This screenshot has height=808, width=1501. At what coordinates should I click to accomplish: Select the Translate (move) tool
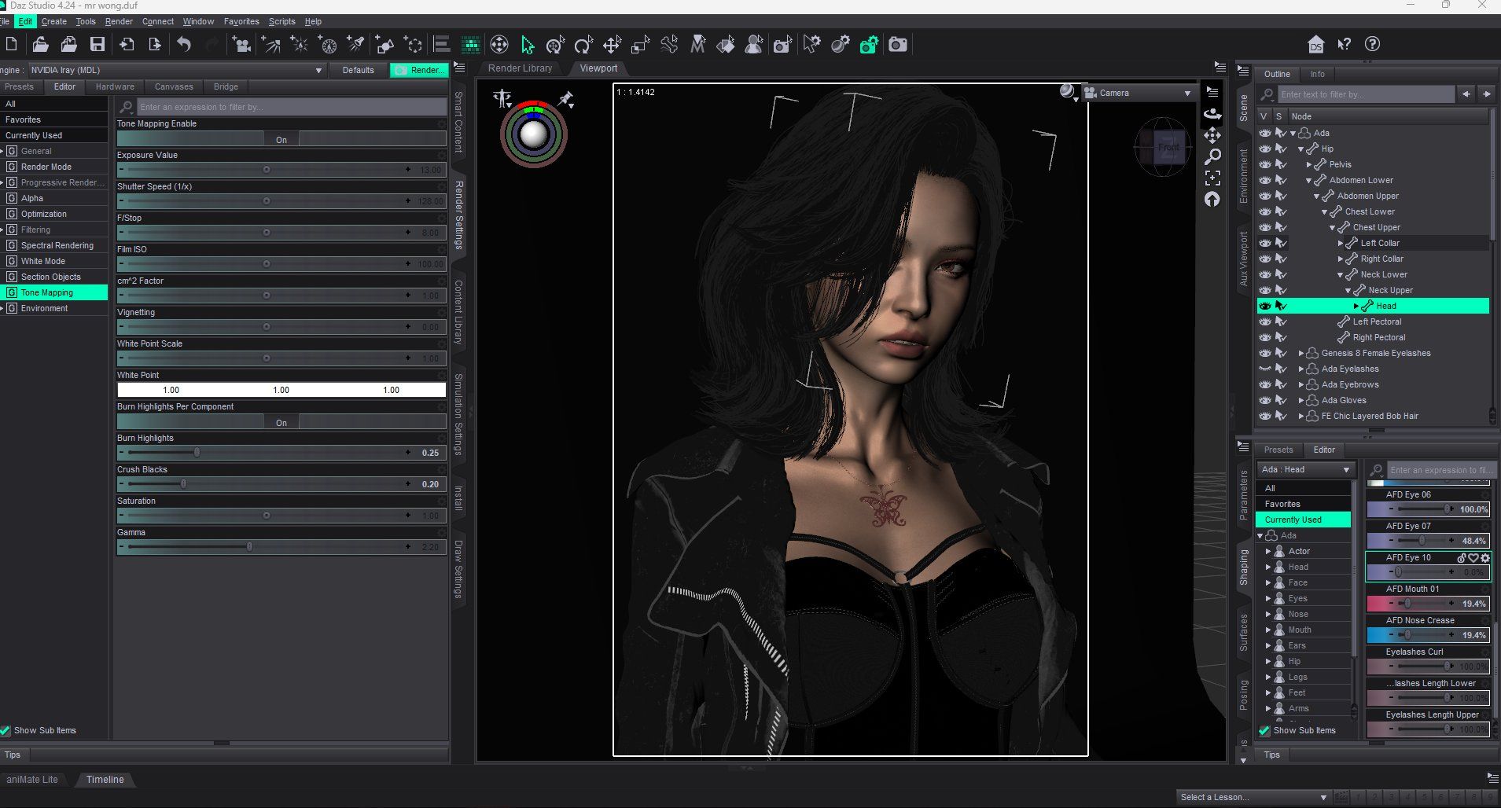pyautogui.click(x=612, y=45)
